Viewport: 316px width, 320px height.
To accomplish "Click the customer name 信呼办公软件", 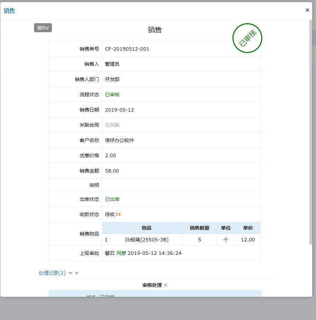I will click(x=120, y=140).
